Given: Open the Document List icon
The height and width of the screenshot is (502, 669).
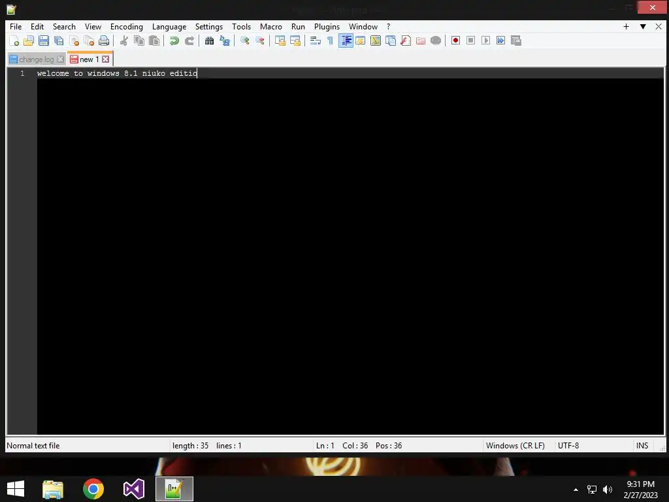Looking at the screenshot, I should [x=391, y=41].
